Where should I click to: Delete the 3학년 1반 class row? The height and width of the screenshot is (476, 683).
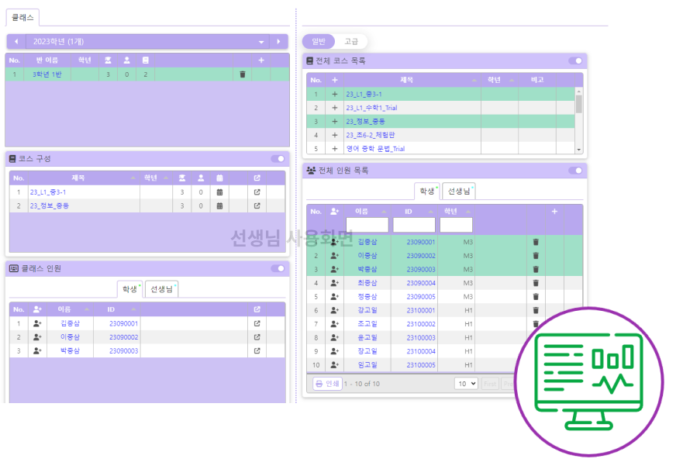243,74
